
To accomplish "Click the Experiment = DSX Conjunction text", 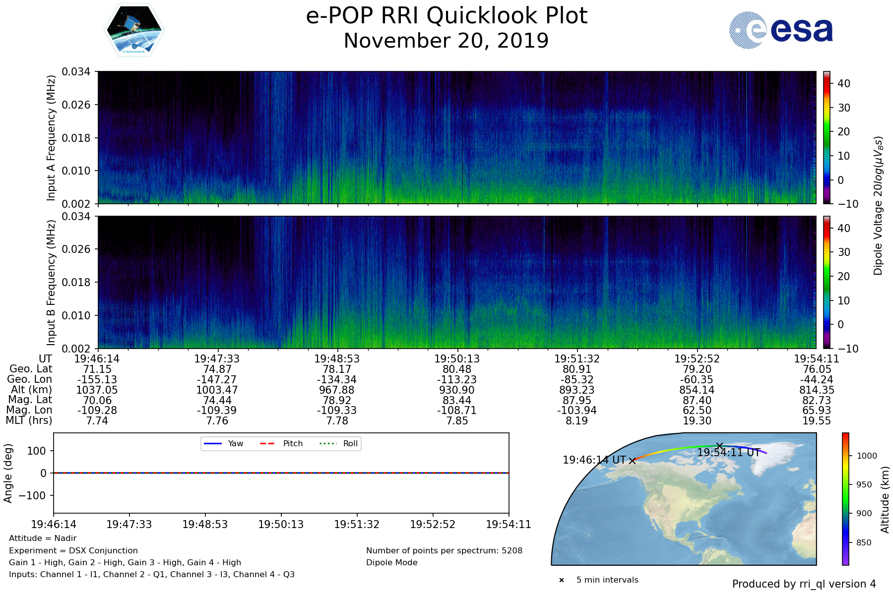I will click(x=73, y=550).
